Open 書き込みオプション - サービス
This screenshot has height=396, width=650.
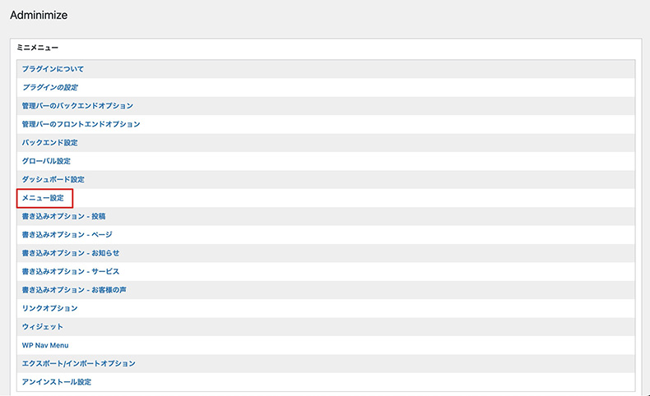pyautogui.click(x=71, y=271)
